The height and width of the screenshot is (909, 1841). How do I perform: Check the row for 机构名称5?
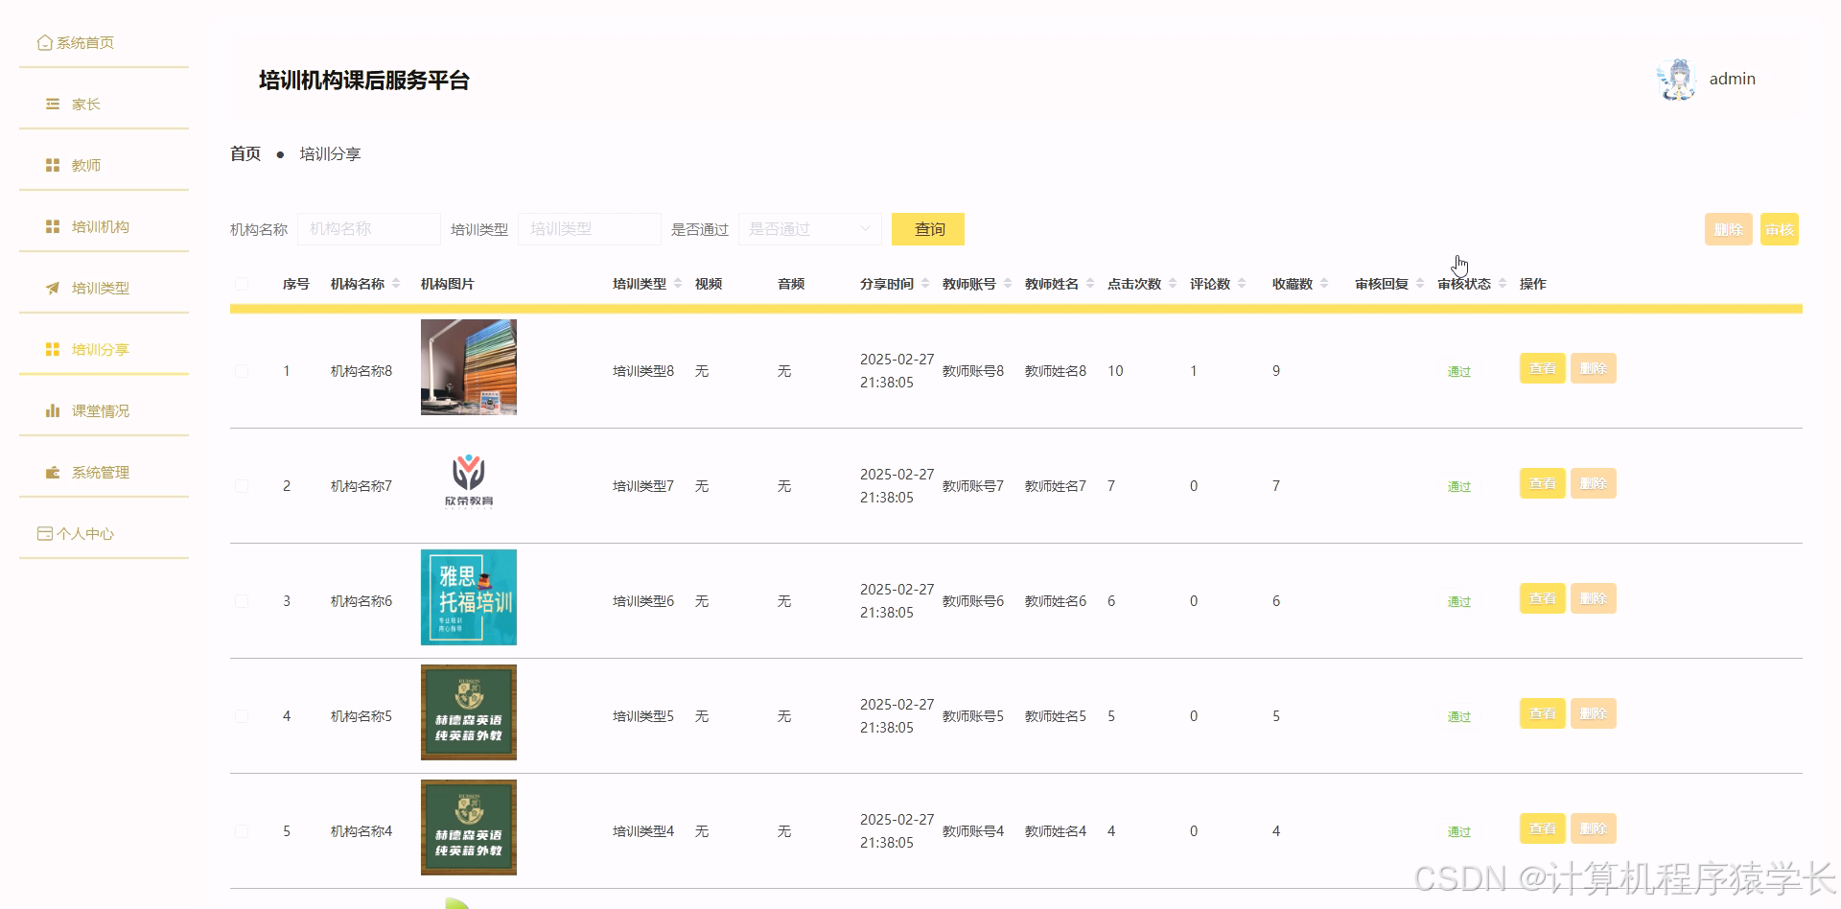point(242,716)
